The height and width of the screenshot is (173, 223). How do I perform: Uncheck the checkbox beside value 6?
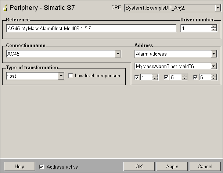195,77
